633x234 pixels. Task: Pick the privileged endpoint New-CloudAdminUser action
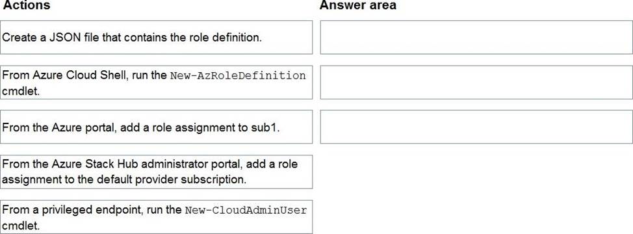pos(156,216)
